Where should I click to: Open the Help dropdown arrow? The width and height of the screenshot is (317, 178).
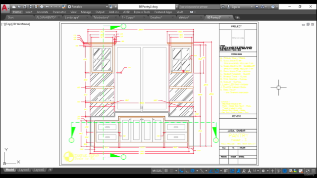(x=277, y=6)
